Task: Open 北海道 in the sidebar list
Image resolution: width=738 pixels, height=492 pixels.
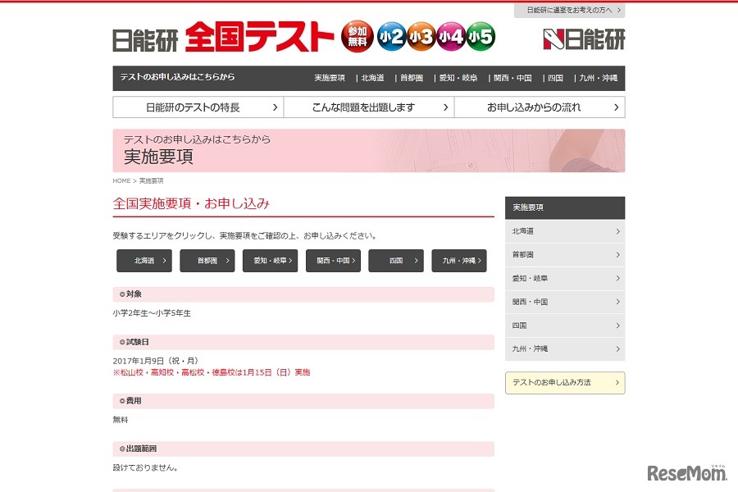Action: [565, 231]
